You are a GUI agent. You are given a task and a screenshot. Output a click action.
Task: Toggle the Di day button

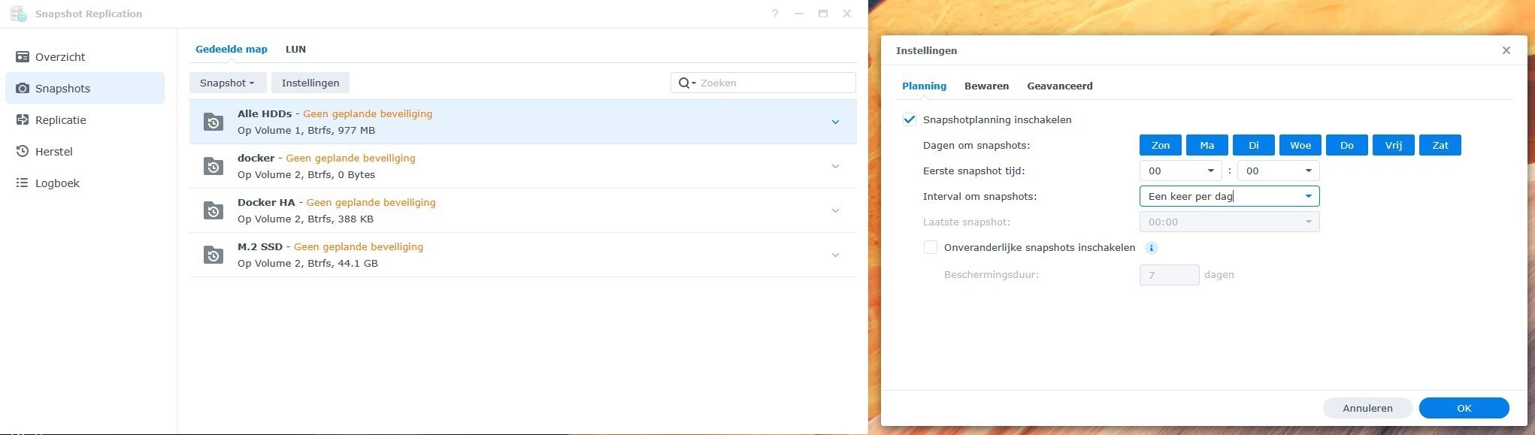click(x=1254, y=145)
